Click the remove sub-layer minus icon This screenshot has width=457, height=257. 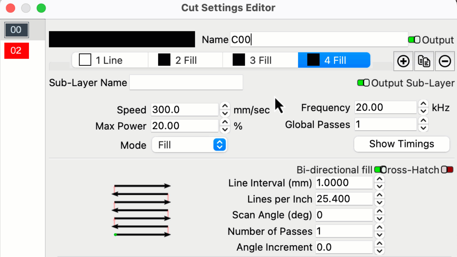point(445,61)
